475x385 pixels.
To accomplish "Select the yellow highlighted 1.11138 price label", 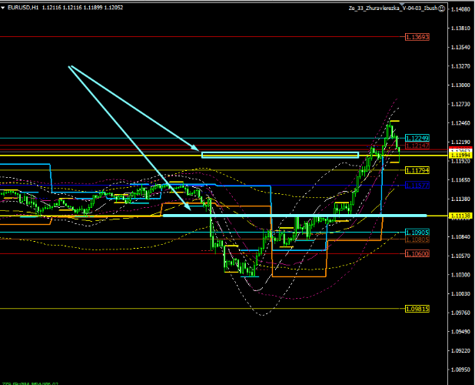I will tap(417, 216).
